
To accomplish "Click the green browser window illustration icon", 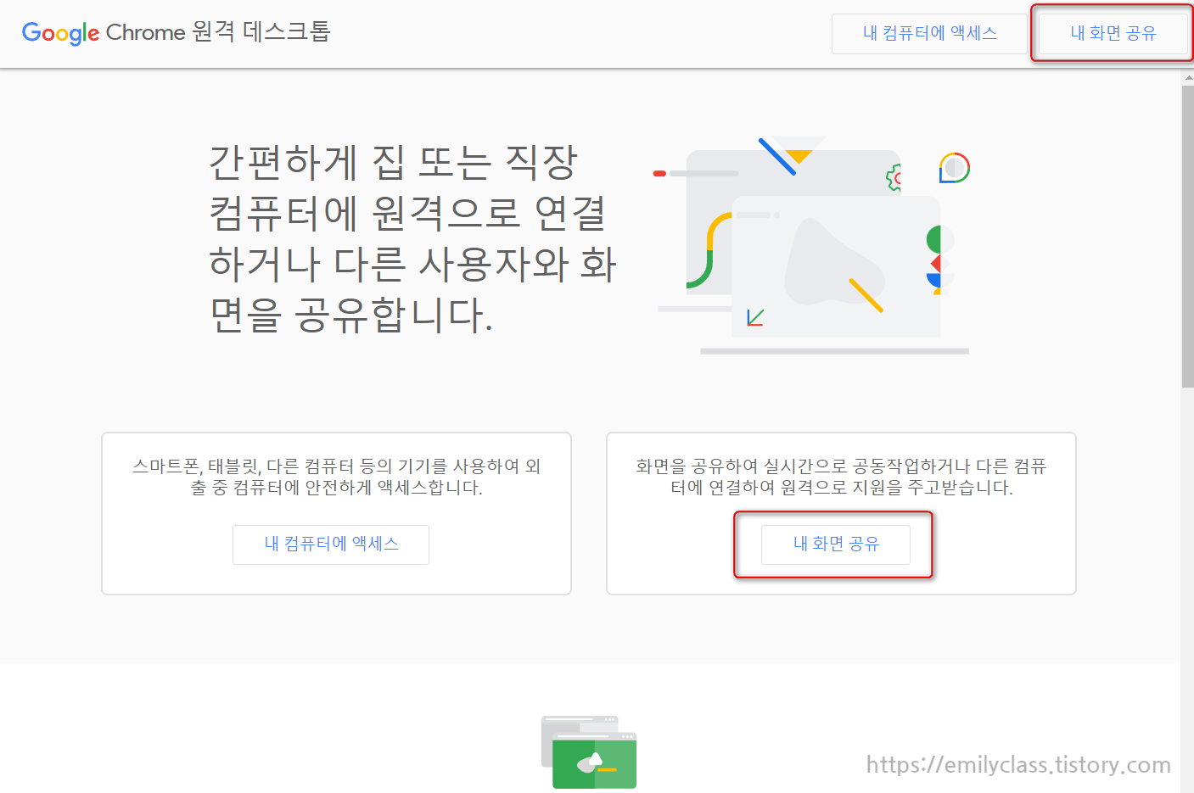I will (x=589, y=752).
